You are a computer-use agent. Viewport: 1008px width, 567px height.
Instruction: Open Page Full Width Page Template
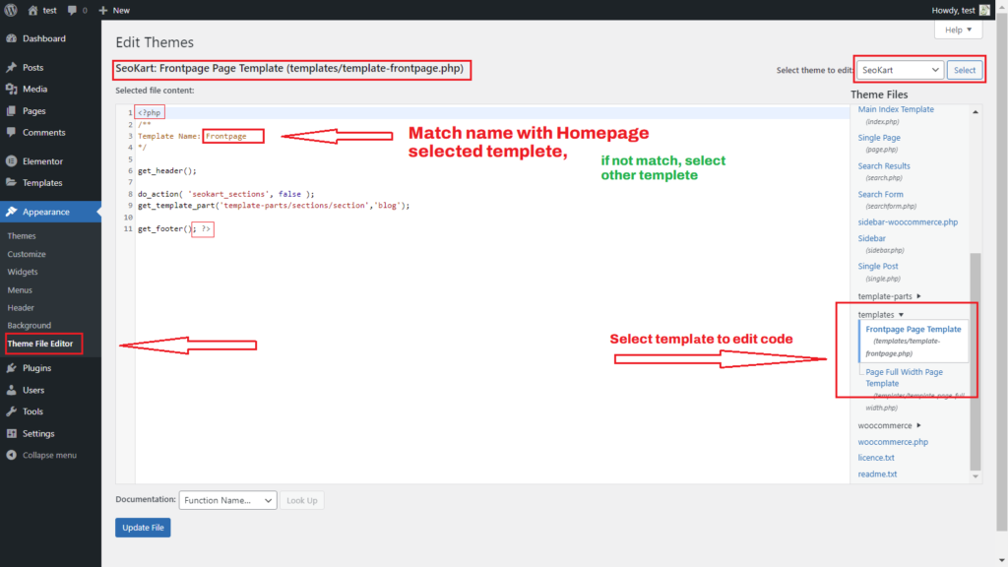tap(904, 377)
